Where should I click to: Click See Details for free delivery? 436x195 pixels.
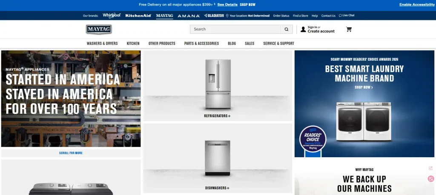click(227, 5)
